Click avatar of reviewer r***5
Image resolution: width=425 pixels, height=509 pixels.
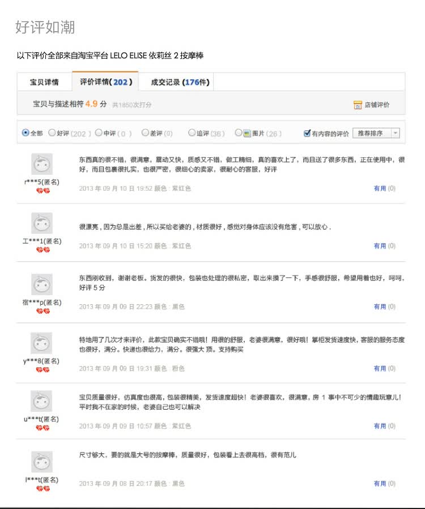pyautogui.click(x=41, y=165)
